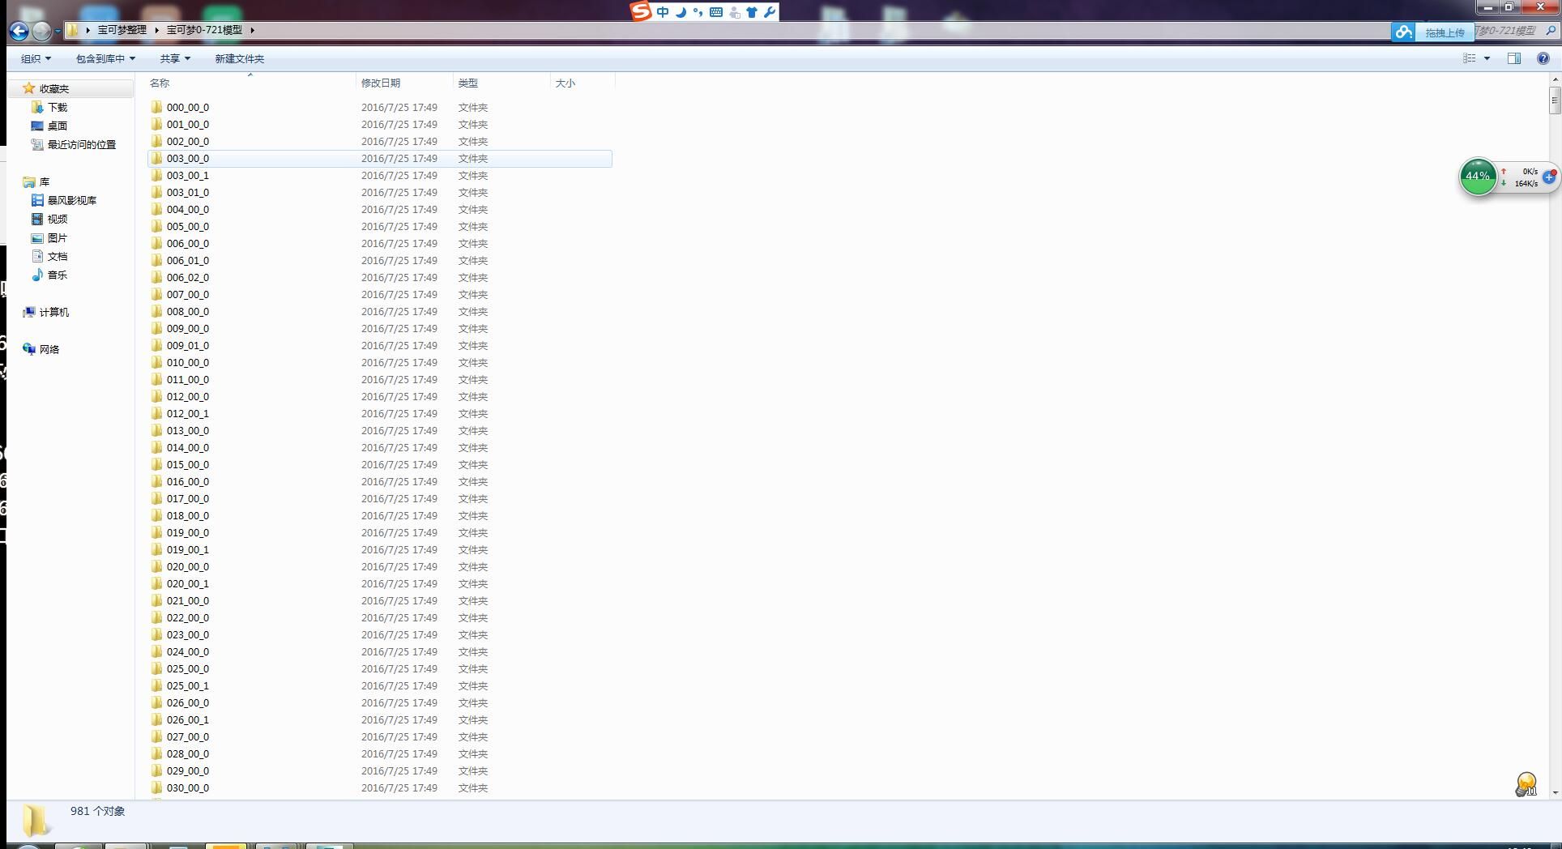This screenshot has height=849, width=1562.
Task: Click the Baidu cloud upload icon
Action: 1404,32
